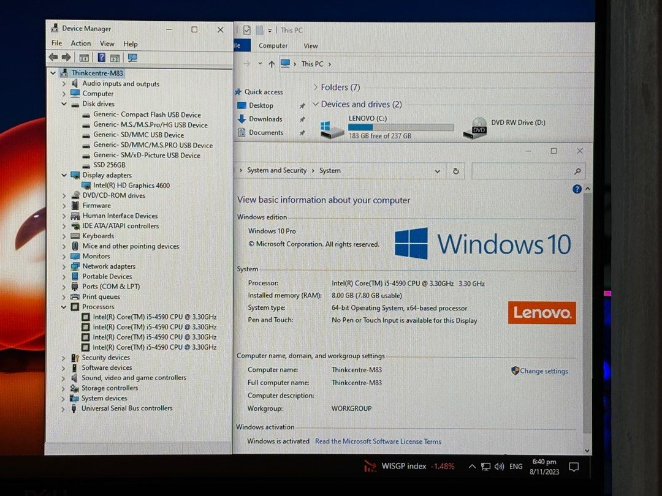Scan for hardware changes in Device Manager
Image resolution: width=662 pixels, height=496 pixels.
[x=132, y=57]
